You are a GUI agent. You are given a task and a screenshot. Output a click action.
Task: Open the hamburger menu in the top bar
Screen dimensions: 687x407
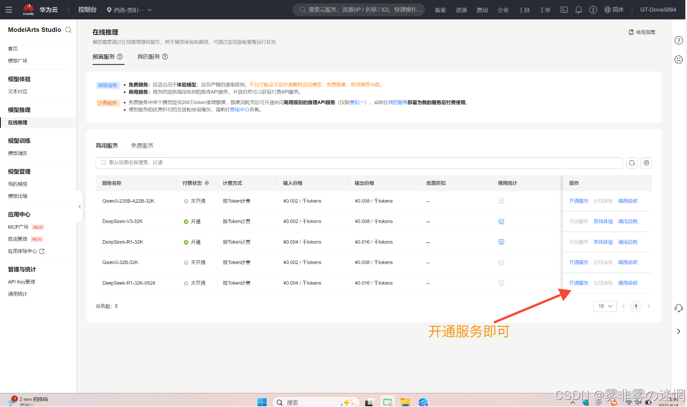[x=8, y=9]
